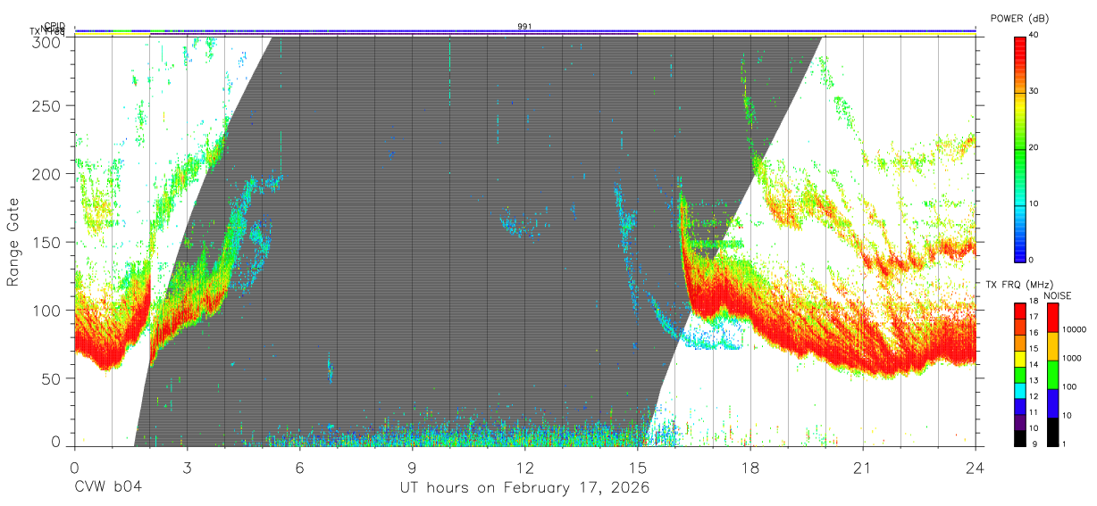
Task: Click the 11 label on the TX FRQ scale
Action: [1034, 412]
